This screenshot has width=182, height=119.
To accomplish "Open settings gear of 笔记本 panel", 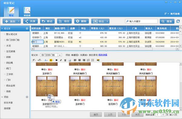I will pyautogui.click(x=27, y=29).
